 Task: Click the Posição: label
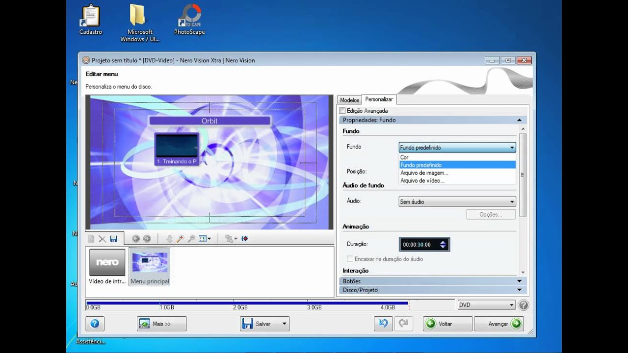click(356, 172)
